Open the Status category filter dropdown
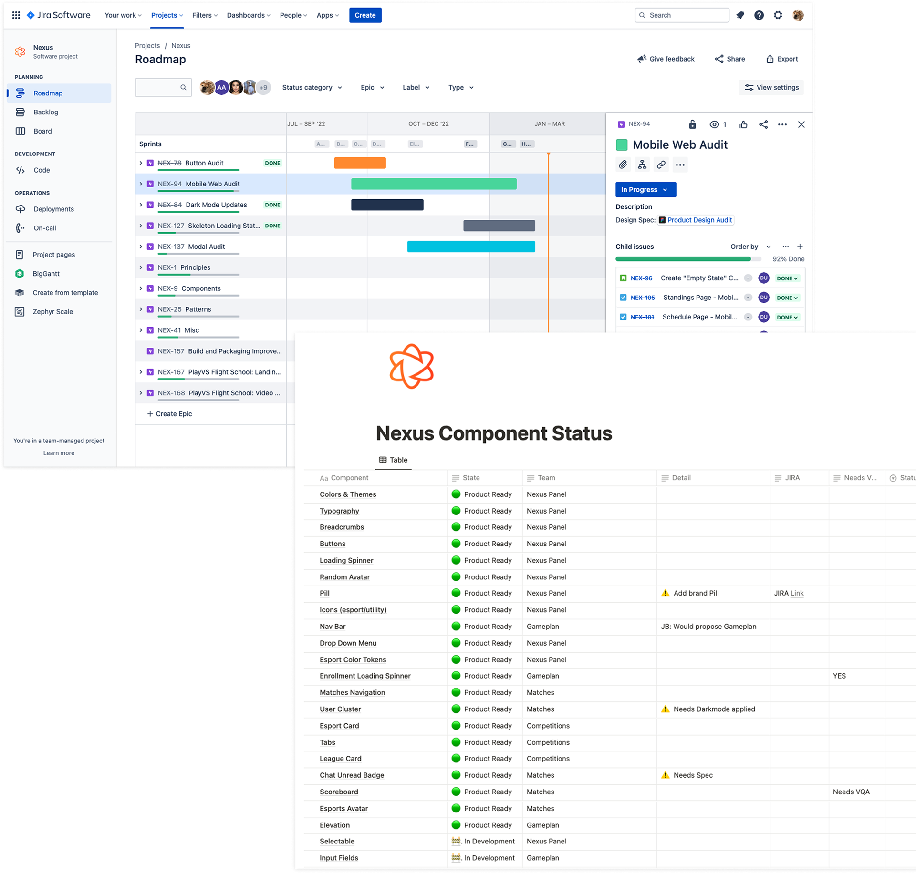 coord(312,88)
